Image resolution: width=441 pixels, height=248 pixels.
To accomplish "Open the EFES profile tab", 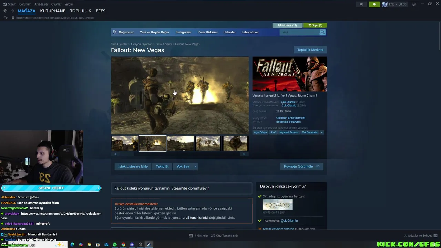I will pos(101,11).
